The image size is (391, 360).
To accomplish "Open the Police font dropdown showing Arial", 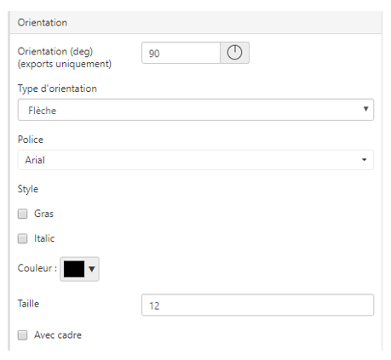I will pyautogui.click(x=196, y=160).
